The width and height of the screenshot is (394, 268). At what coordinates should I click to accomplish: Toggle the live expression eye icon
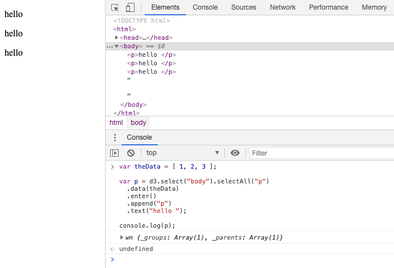pos(235,153)
